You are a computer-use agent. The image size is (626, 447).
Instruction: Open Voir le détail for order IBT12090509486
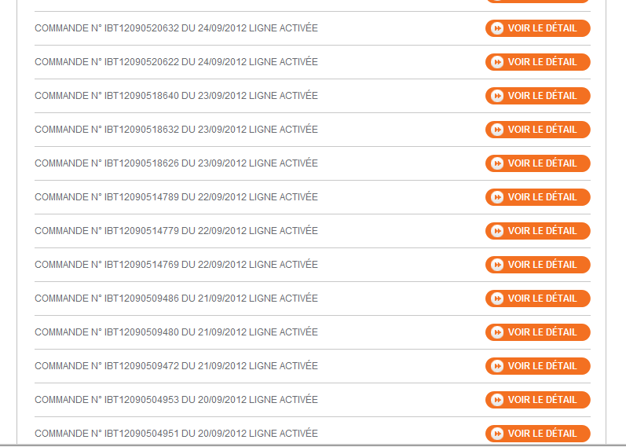click(538, 299)
